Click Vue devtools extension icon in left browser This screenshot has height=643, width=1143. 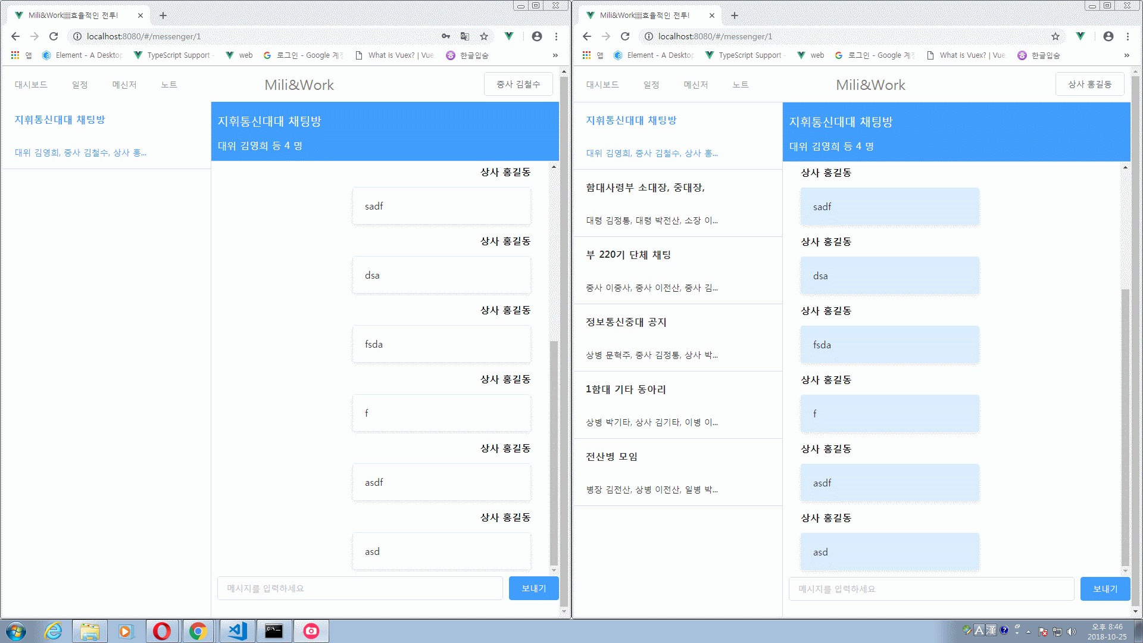[509, 36]
